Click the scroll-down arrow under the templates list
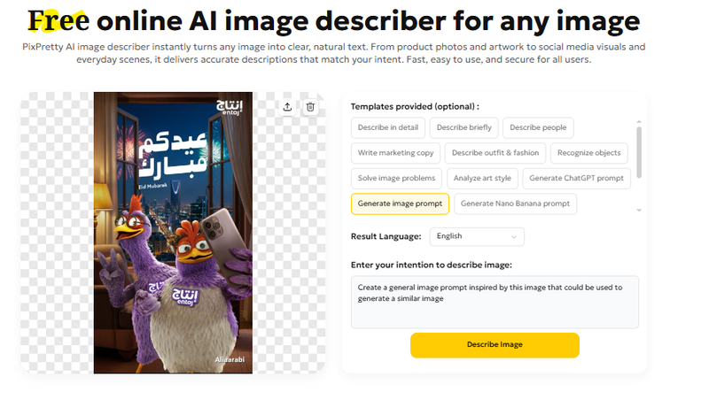 pyautogui.click(x=639, y=211)
